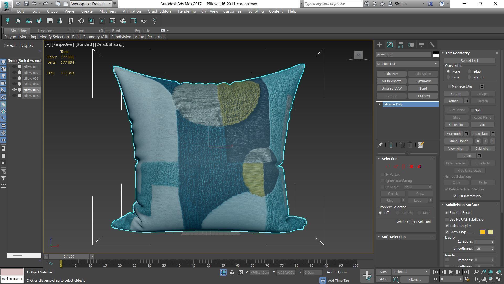Click Remove modifier trash icon
The width and height of the screenshot is (504, 284).
click(x=410, y=145)
